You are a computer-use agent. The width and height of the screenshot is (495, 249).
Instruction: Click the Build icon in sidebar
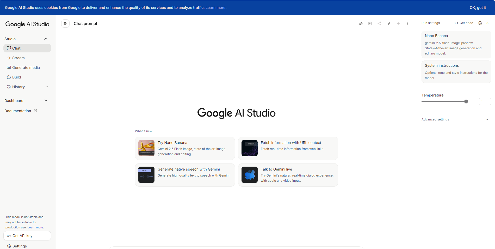click(9, 77)
